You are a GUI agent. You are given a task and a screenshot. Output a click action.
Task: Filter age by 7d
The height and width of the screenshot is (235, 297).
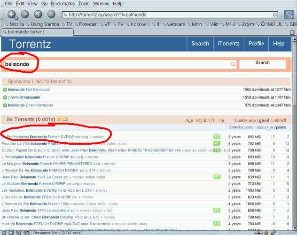[213, 120]
